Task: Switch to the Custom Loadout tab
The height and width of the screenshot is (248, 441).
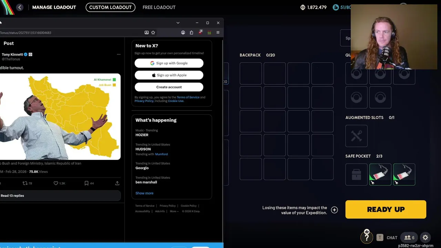Action: coord(110,7)
